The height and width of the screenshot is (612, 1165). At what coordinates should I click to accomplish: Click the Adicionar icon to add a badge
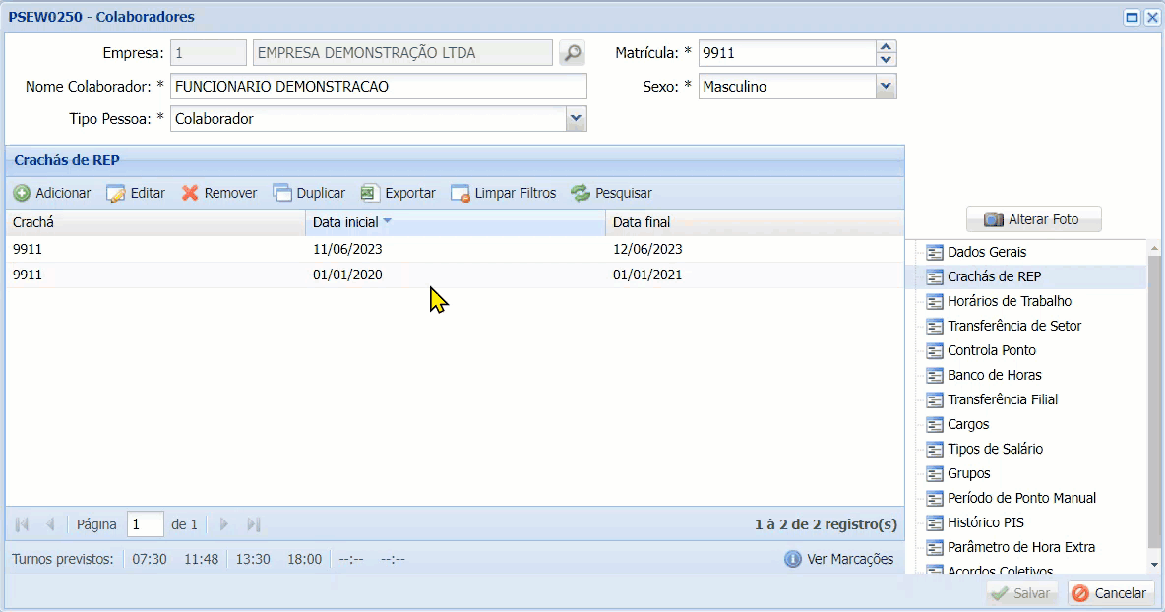click(22, 193)
